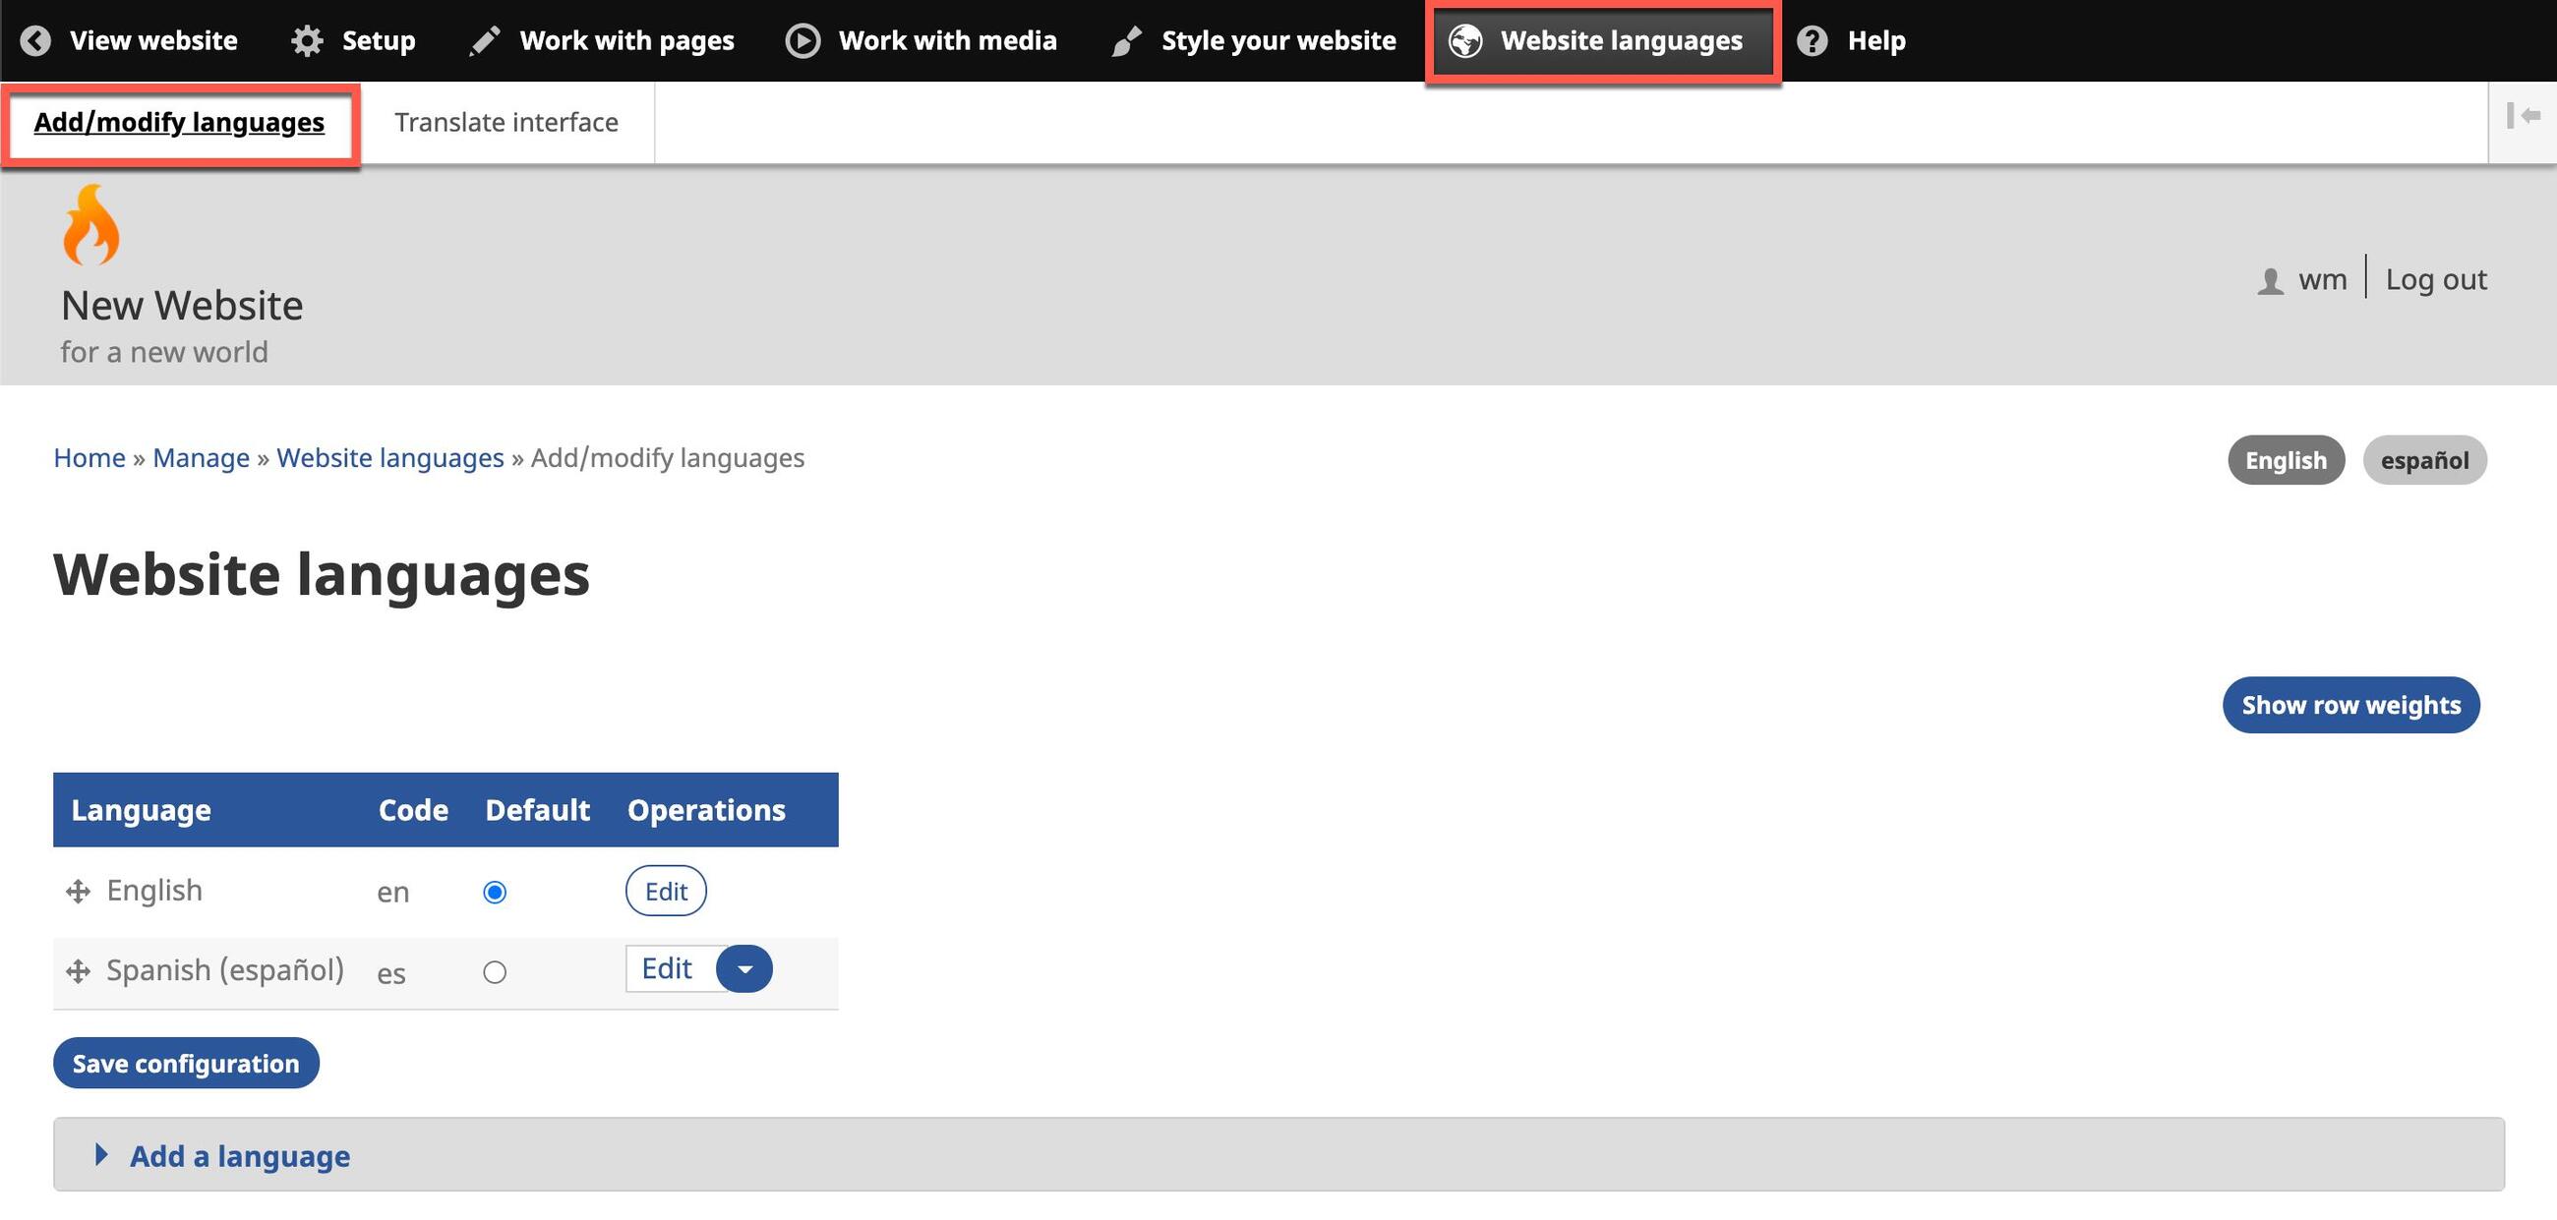This screenshot has width=2557, height=1220.
Task: Click Show row weights button
Action: [x=2349, y=705]
